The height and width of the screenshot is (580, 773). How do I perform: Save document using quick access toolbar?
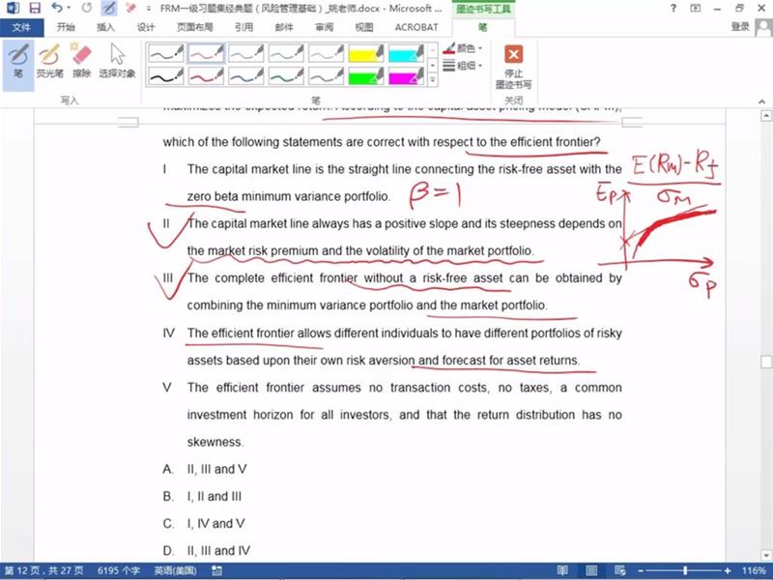click(35, 8)
